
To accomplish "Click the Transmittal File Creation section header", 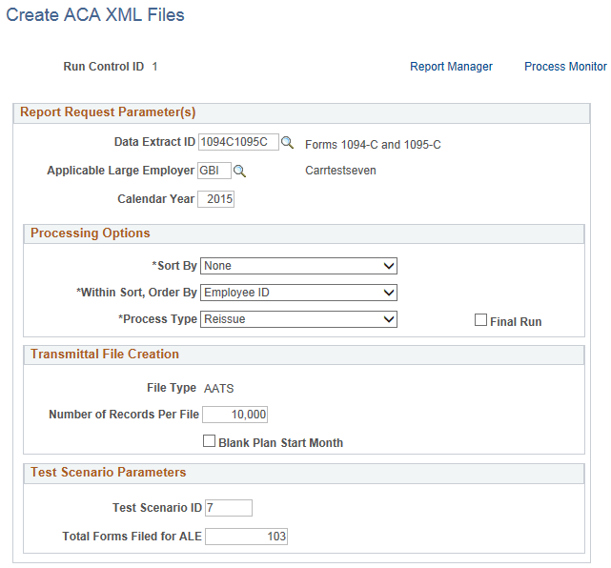I will click(x=105, y=355).
